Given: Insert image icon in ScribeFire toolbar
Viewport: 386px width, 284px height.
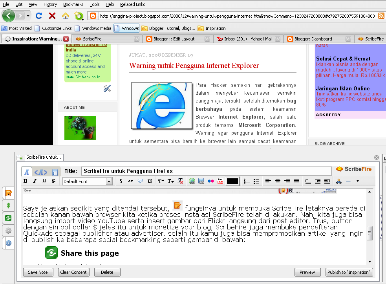Looking at the screenshot, I should (x=201, y=181).
